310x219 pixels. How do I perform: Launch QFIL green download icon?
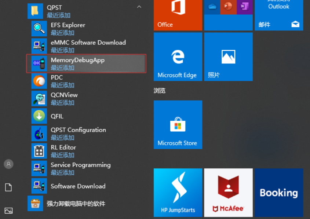(39, 116)
